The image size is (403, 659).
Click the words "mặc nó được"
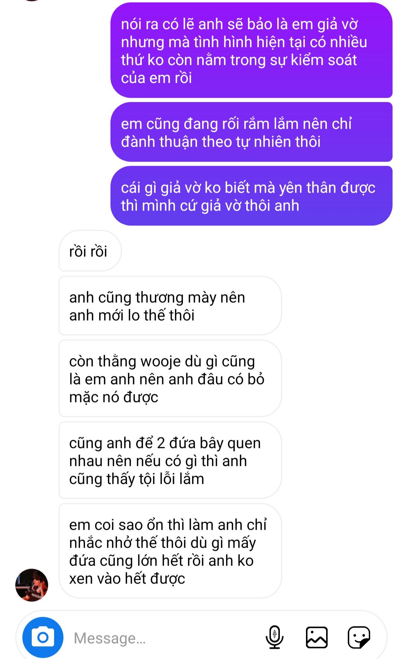click(113, 397)
